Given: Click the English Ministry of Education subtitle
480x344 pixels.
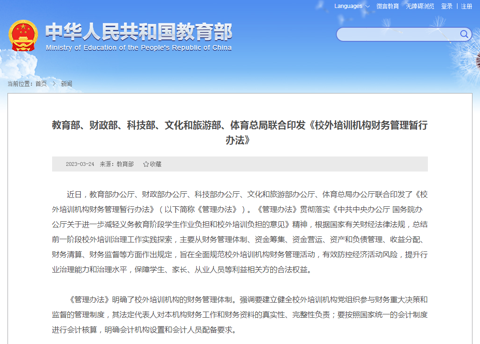Looking at the screenshot, I should (x=139, y=48).
